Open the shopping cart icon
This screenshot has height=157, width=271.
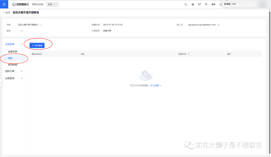(206, 4)
